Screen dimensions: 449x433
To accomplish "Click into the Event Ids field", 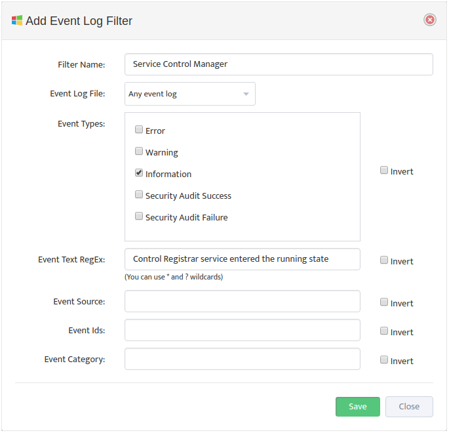I will (243, 330).
